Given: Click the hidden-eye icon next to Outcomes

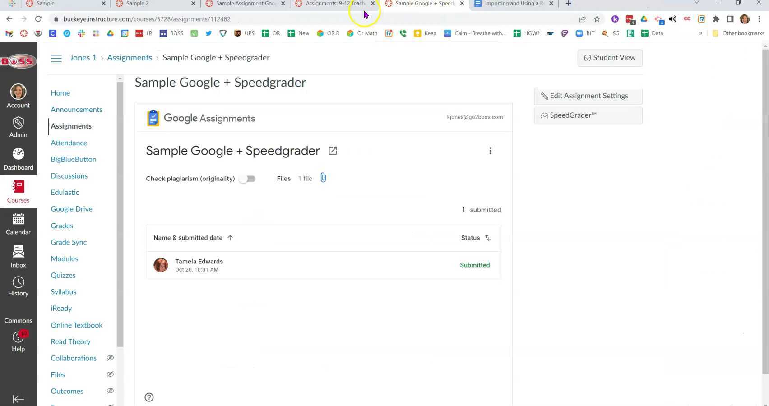Looking at the screenshot, I should click(x=110, y=391).
